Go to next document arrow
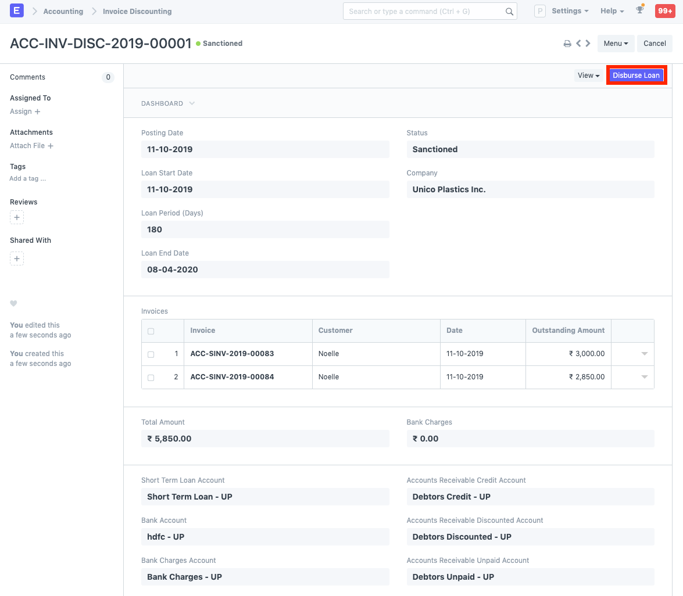Screen dimensions: 683x596 click(588, 44)
